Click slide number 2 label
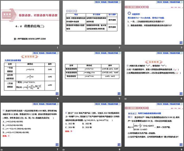Viewport: 184px width, 151px height. [119, 47]
